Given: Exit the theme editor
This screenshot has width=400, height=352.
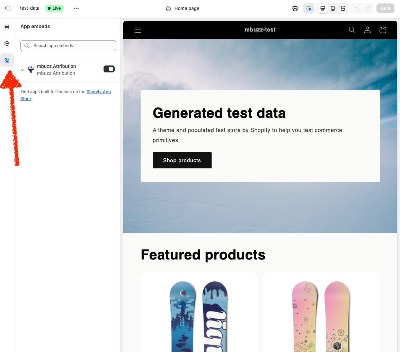Looking at the screenshot, I should (x=7, y=8).
